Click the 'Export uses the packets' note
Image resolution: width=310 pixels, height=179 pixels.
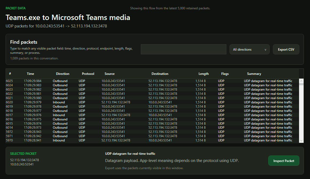point(144,168)
